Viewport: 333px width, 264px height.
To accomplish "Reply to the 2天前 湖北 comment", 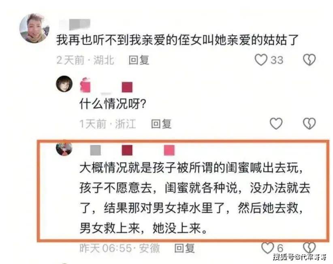I will click(x=139, y=60).
